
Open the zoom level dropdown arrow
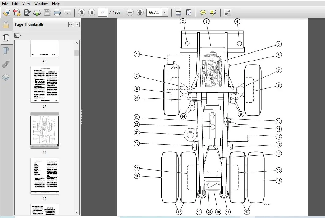click(x=164, y=13)
